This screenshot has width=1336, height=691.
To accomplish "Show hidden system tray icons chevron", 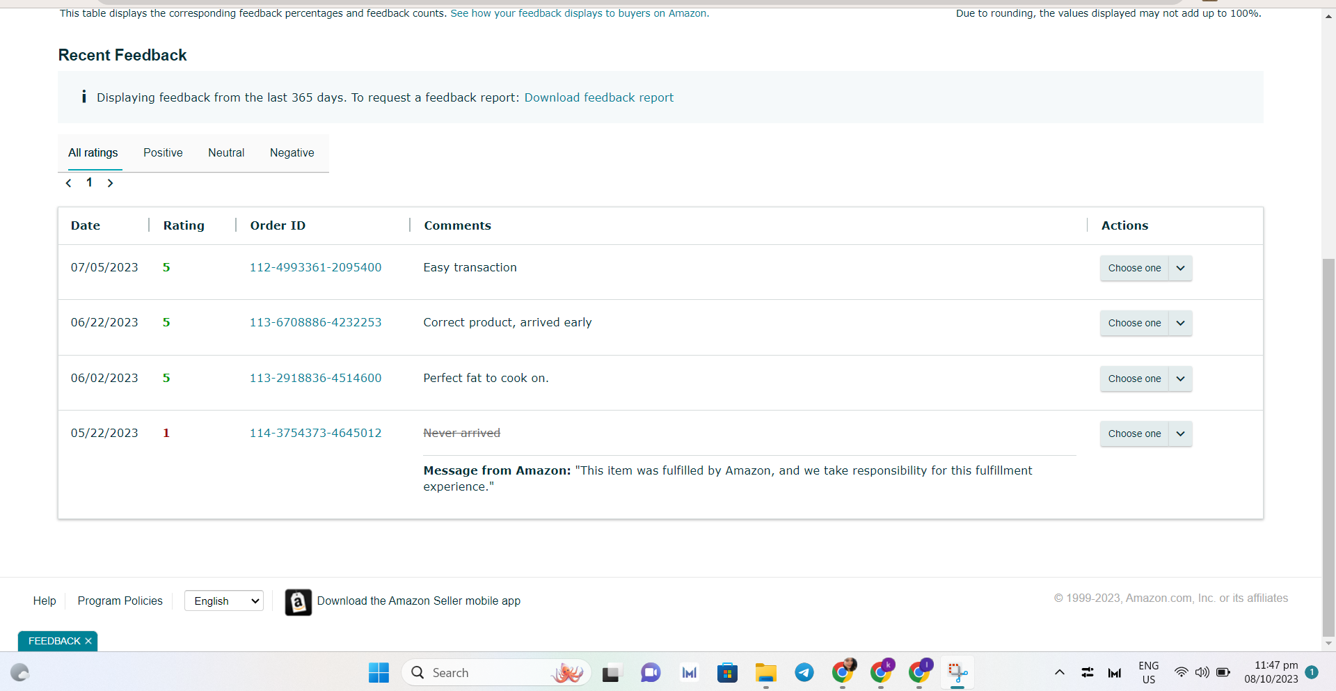I will coord(1059,672).
